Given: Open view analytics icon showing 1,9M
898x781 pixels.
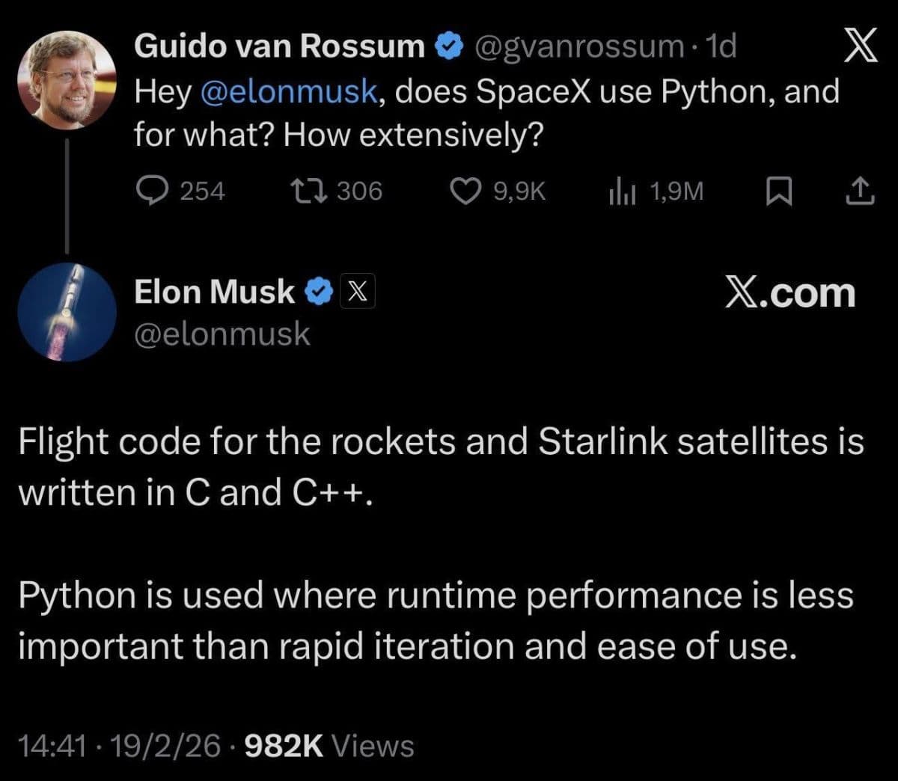Looking at the screenshot, I should 622,192.
